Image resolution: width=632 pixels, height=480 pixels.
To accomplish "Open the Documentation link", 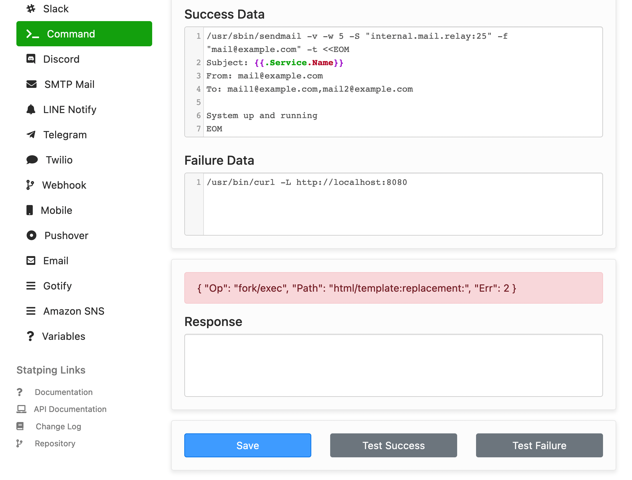I will pyautogui.click(x=64, y=392).
